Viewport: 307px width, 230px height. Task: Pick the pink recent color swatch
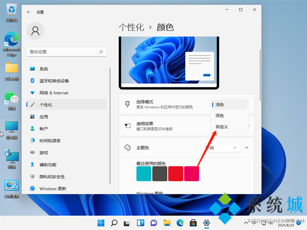coord(191,174)
